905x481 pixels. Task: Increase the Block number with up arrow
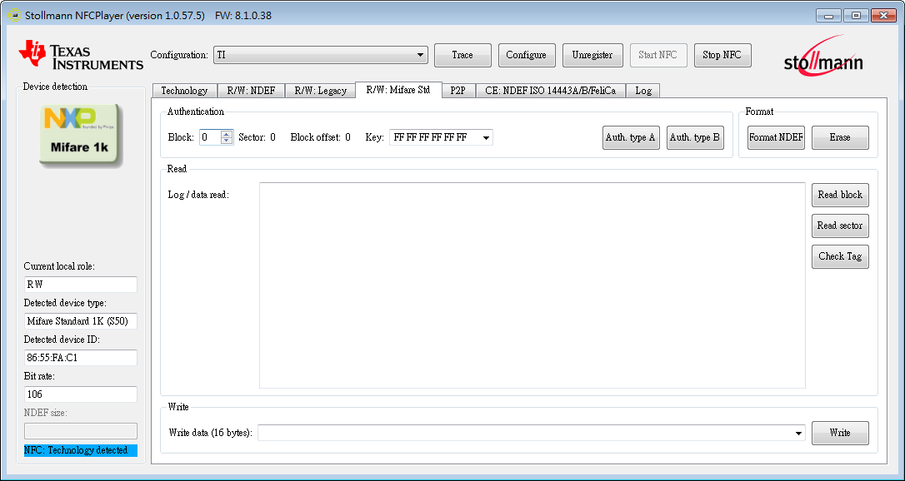click(227, 134)
